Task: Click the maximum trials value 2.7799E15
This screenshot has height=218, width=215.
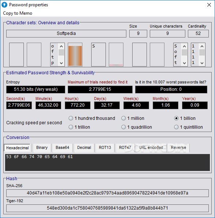Action: click(x=100, y=89)
